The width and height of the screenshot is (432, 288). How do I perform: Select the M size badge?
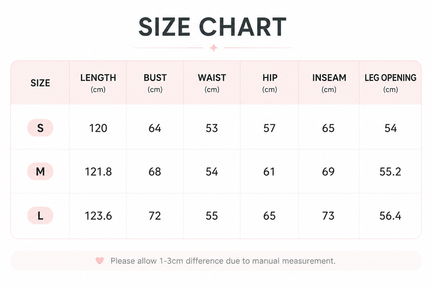40,172
